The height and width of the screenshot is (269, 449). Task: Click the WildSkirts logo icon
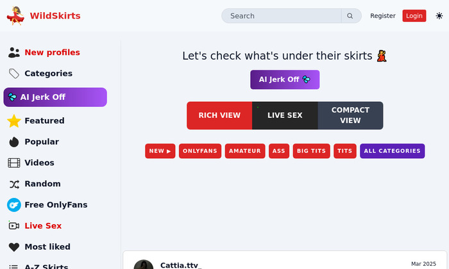(x=15, y=15)
